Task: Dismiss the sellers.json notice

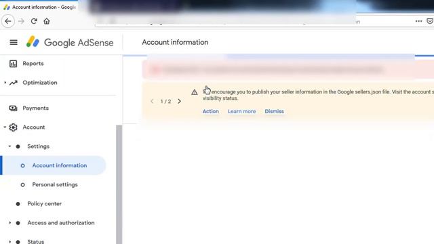Action: 274,111
